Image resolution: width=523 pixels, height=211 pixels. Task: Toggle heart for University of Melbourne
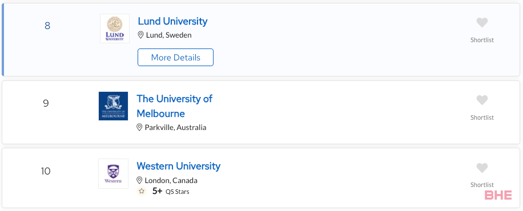(x=482, y=100)
